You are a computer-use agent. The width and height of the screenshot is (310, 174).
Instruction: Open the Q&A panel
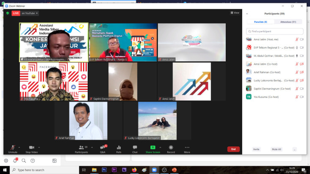pos(103,149)
